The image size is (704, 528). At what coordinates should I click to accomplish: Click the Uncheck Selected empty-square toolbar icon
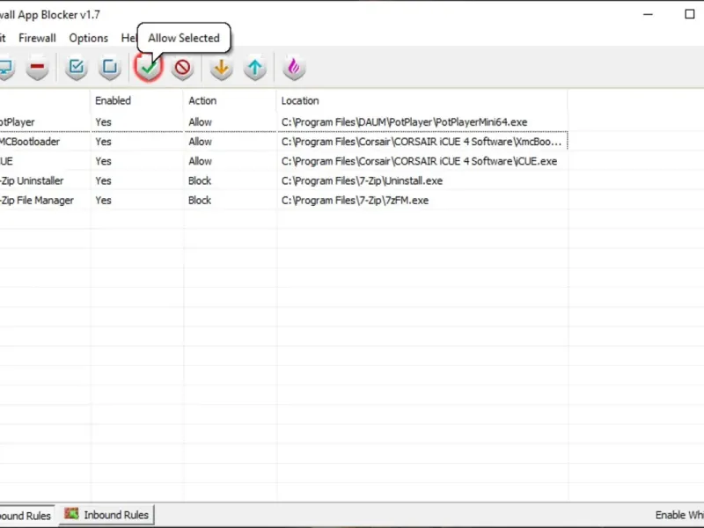[109, 69]
